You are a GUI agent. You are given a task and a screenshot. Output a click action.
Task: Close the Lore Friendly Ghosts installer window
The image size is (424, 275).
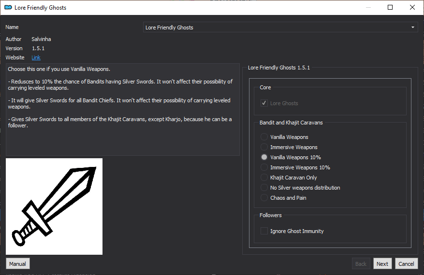412,7
